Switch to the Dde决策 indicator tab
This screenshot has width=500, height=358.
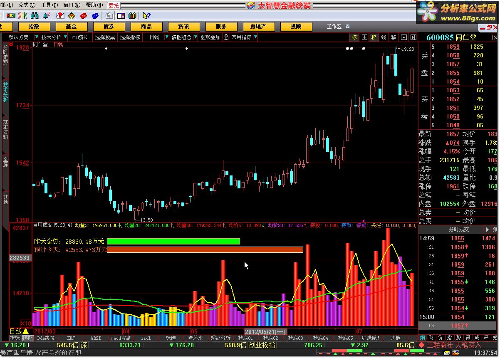pos(46,338)
